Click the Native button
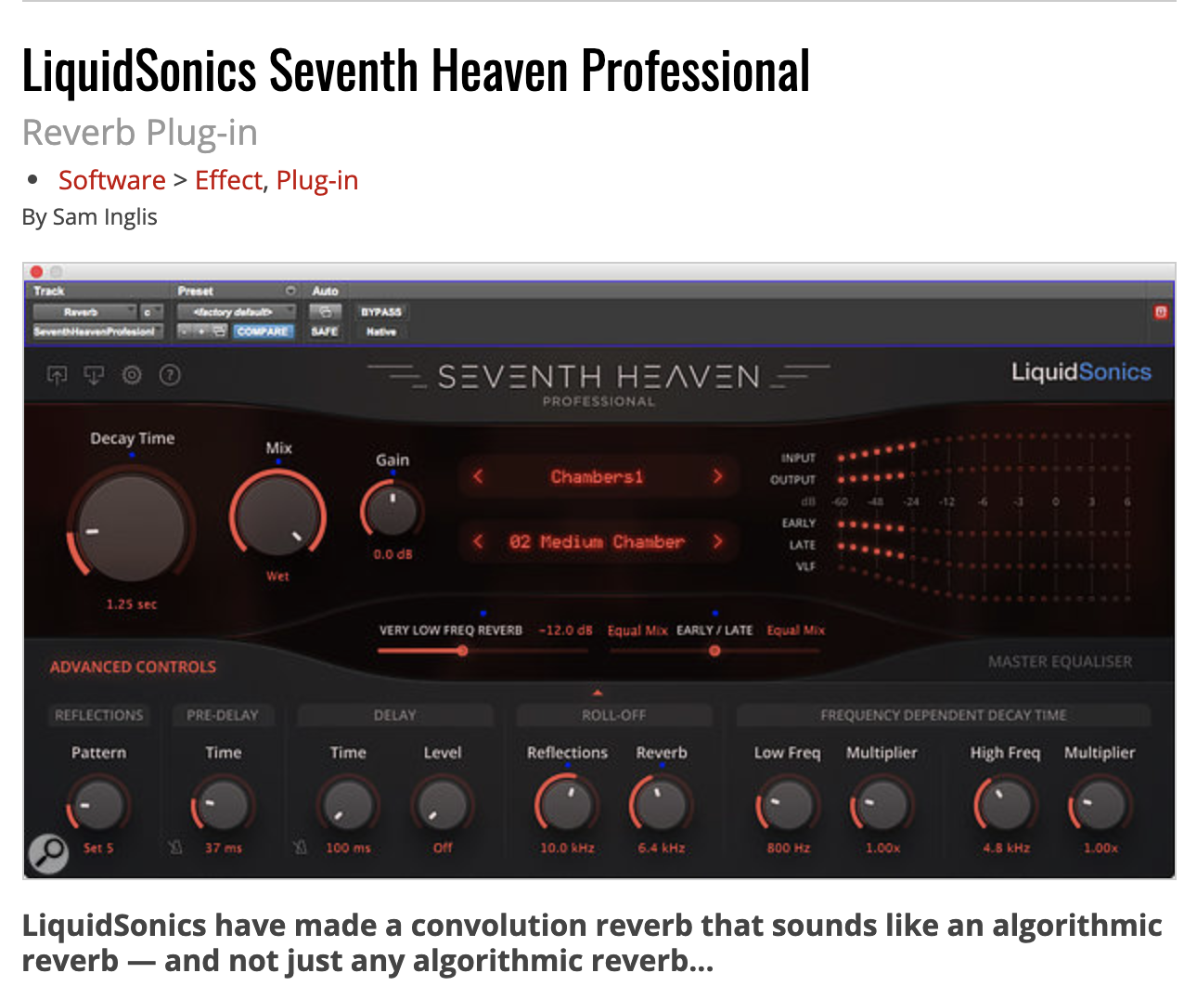 [381, 331]
